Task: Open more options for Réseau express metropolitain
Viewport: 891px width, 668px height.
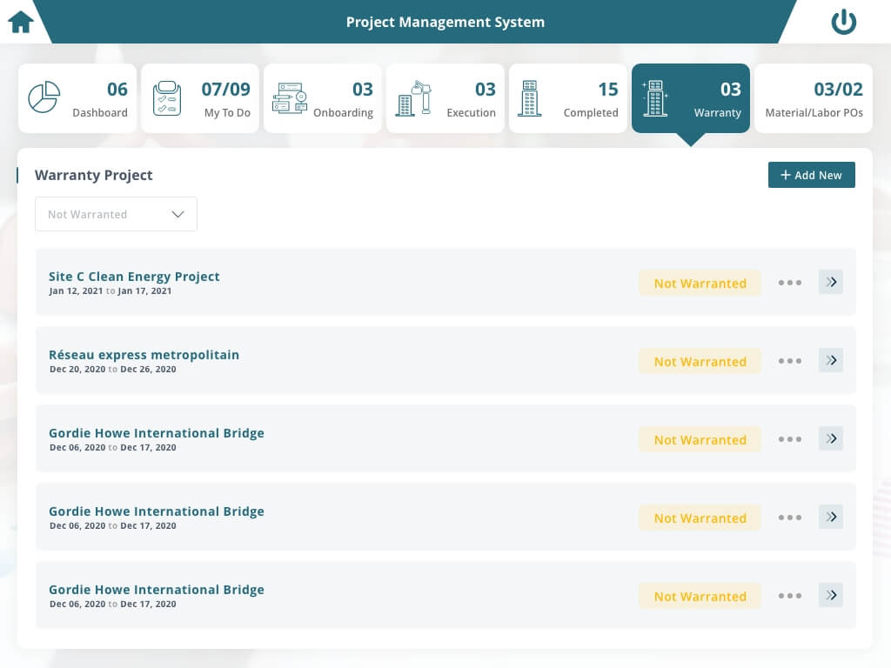Action: tap(790, 361)
